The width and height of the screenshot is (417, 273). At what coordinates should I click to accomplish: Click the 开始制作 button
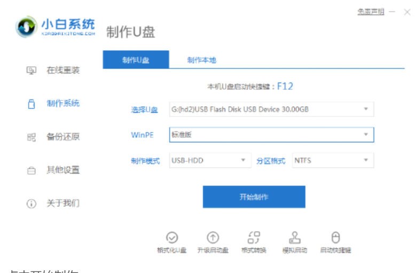(x=254, y=197)
